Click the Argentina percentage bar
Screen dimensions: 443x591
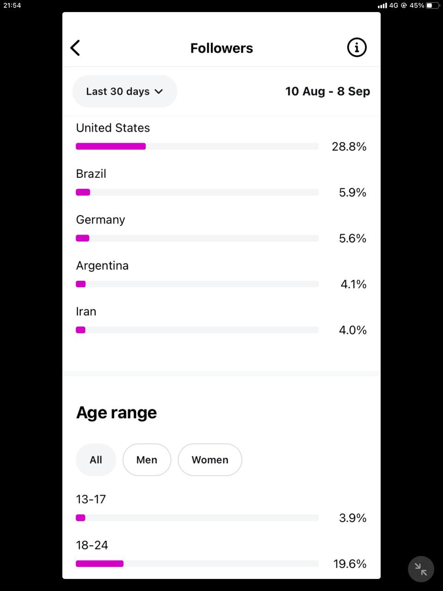[x=197, y=284]
